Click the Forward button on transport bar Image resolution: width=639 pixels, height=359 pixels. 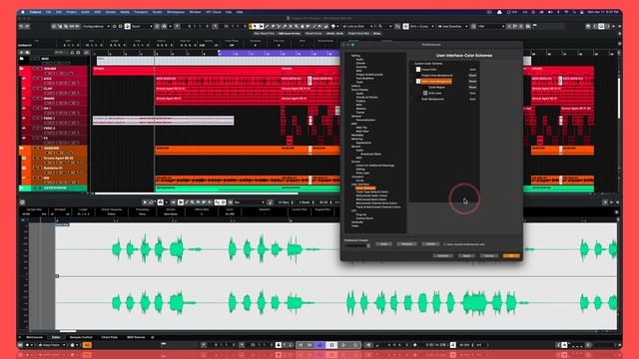click(x=310, y=345)
